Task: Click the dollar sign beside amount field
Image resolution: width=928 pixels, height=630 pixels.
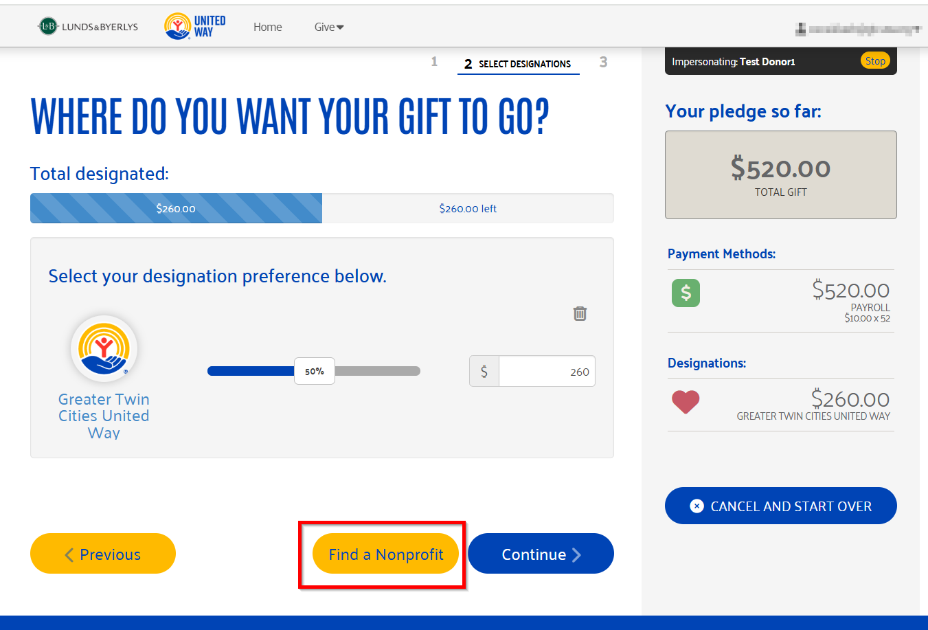Action: click(484, 372)
